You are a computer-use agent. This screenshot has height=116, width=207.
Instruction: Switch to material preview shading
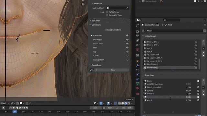point(125,103)
